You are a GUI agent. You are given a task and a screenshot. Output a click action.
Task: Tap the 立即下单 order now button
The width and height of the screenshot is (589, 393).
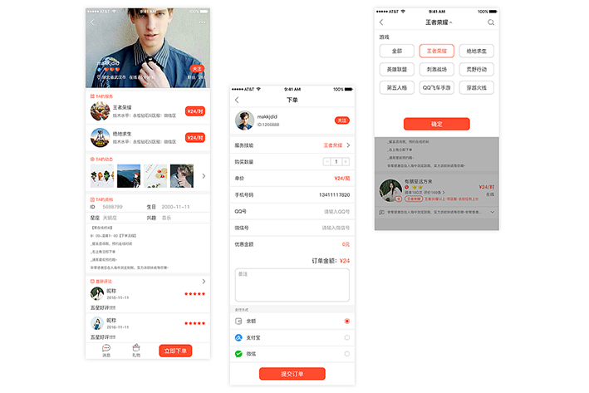click(x=175, y=351)
